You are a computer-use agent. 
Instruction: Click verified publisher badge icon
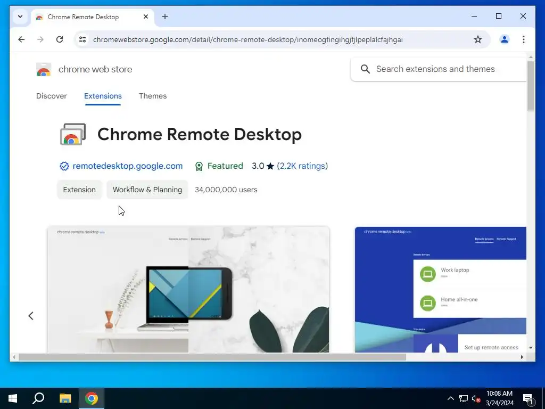pos(64,166)
